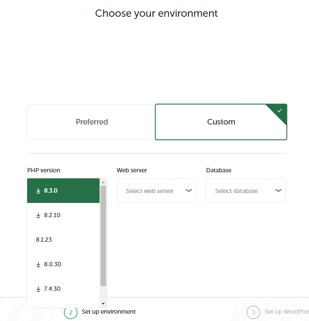Click the download icon beside PHP 8.3.0
This screenshot has height=321, width=309.
pyautogui.click(x=38, y=190)
